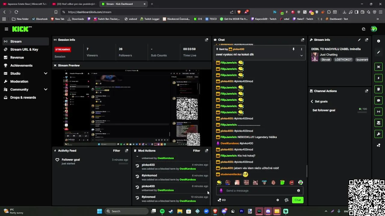
Task: Open Achievements in the sidebar
Action: tap(26, 65)
